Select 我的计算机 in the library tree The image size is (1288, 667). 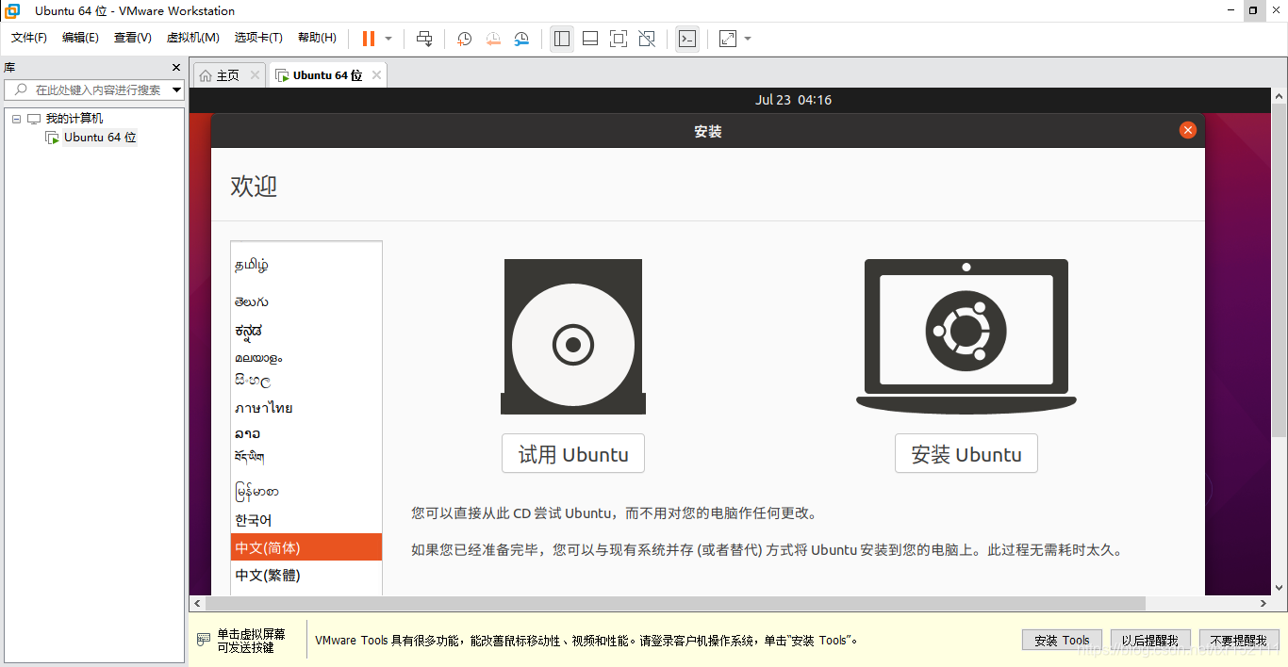[x=74, y=119]
